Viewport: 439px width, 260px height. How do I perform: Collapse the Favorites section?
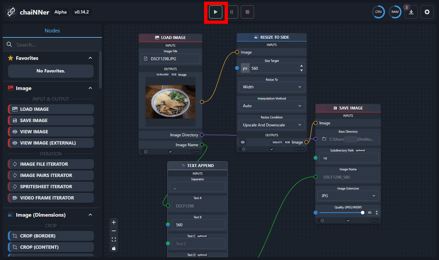91,58
